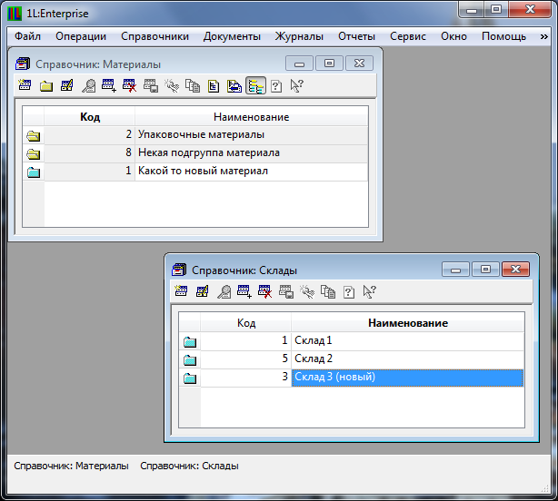
Task: Click question mark description icon in Склады toolbar
Action: [x=348, y=291]
